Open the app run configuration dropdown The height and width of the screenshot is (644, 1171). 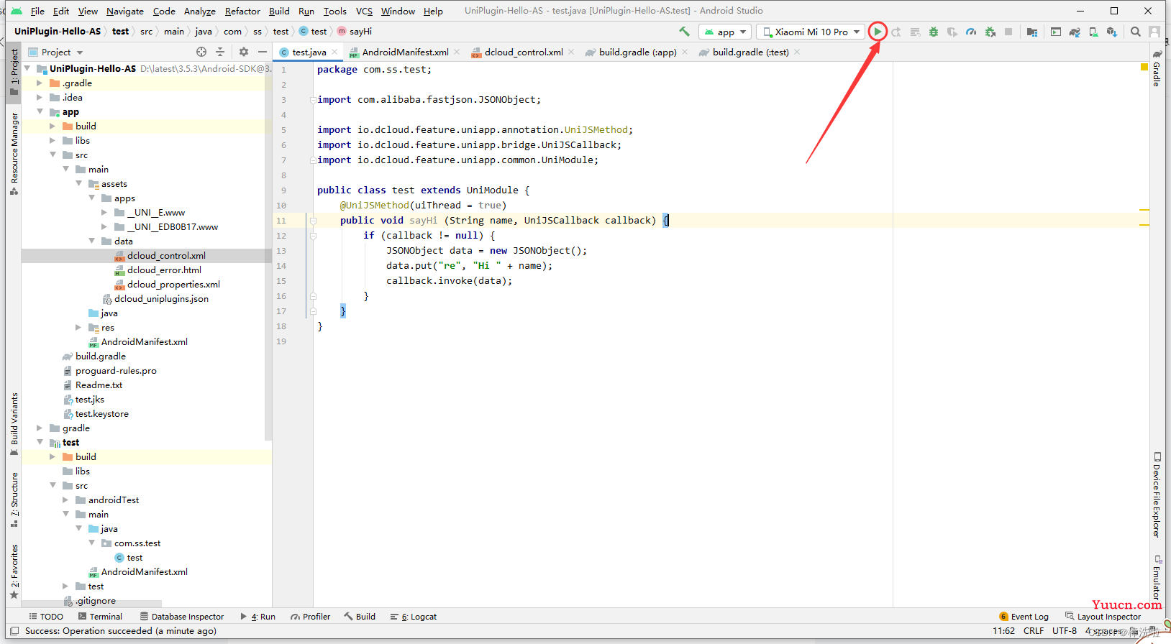725,32
